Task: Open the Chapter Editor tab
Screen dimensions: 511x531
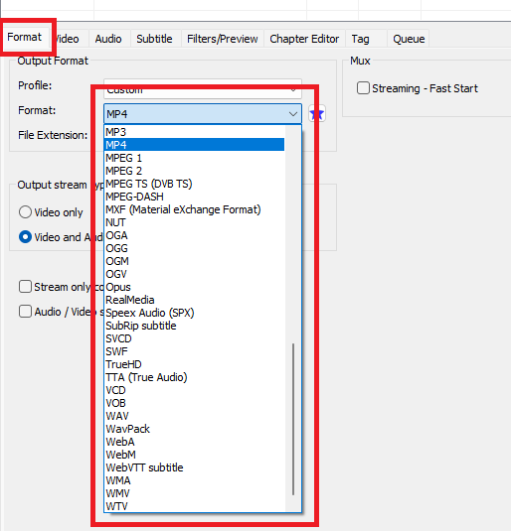Action: (304, 39)
